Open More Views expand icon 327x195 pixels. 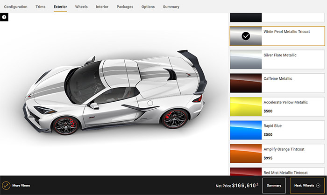tap(7, 185)
